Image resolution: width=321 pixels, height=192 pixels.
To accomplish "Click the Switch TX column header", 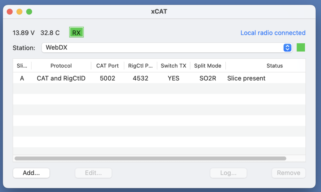I will [x=173, y=66].
